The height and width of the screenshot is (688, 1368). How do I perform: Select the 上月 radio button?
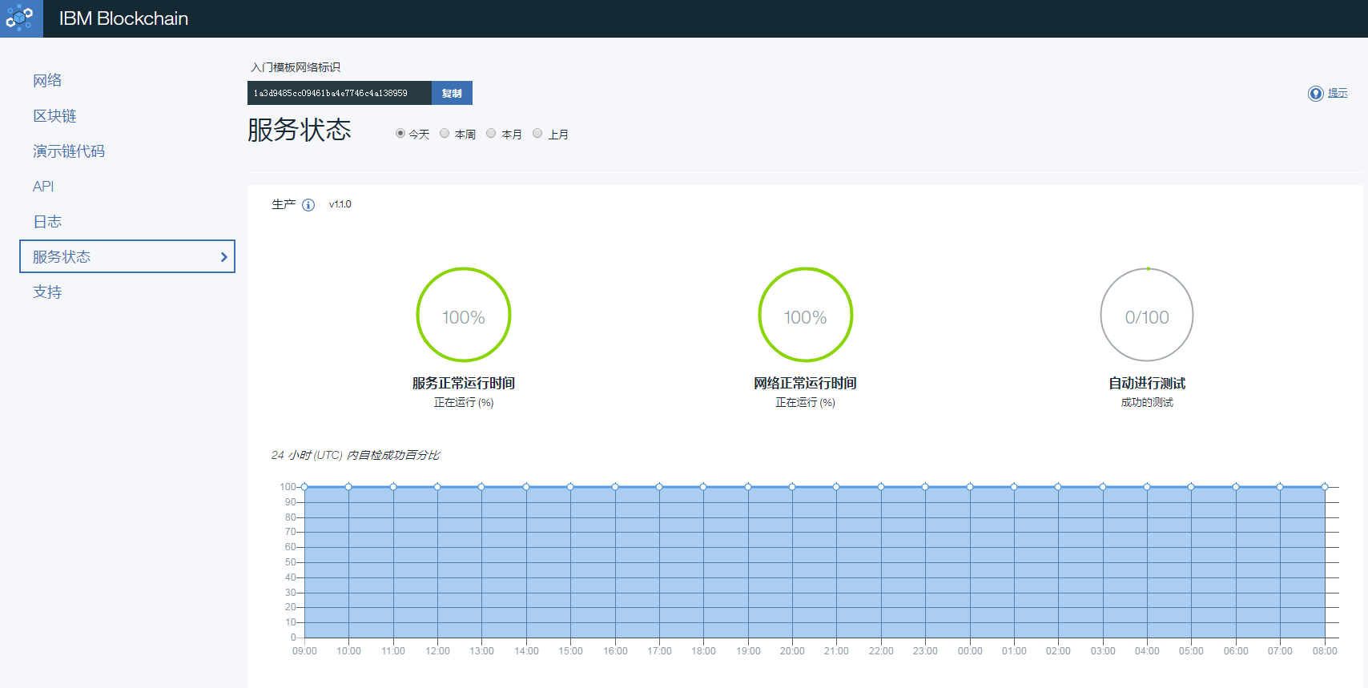(537, 134)
